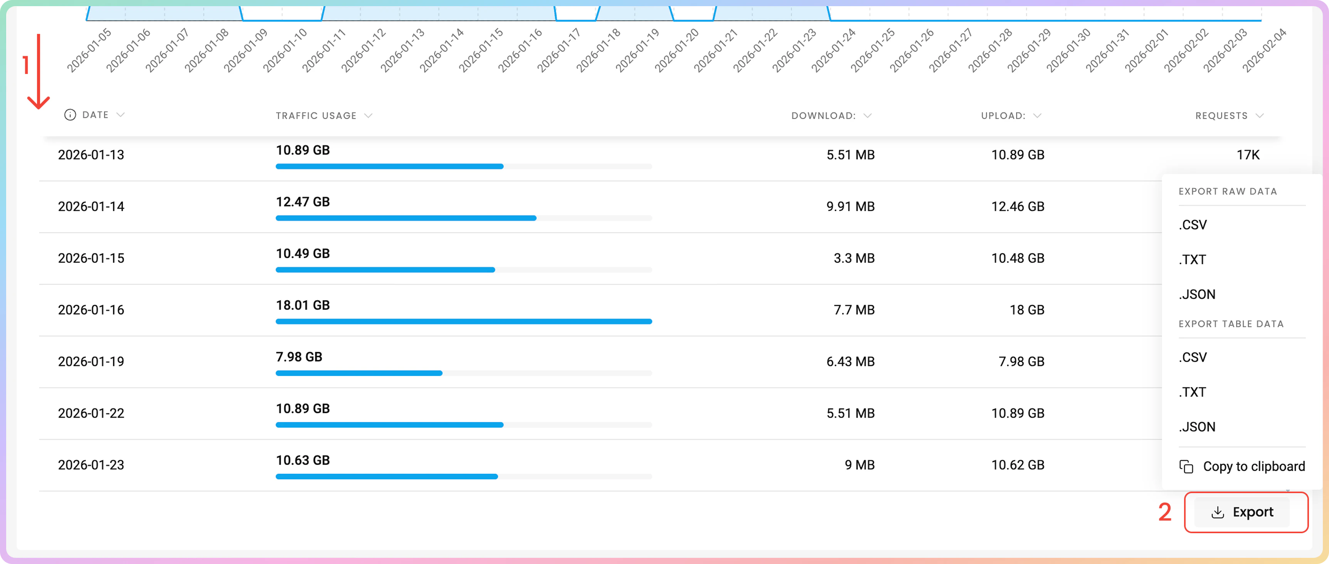The height and width of the screenshot is (564, 1329).
Task: Export raw data as .JSON
Action: [1197, 294]
